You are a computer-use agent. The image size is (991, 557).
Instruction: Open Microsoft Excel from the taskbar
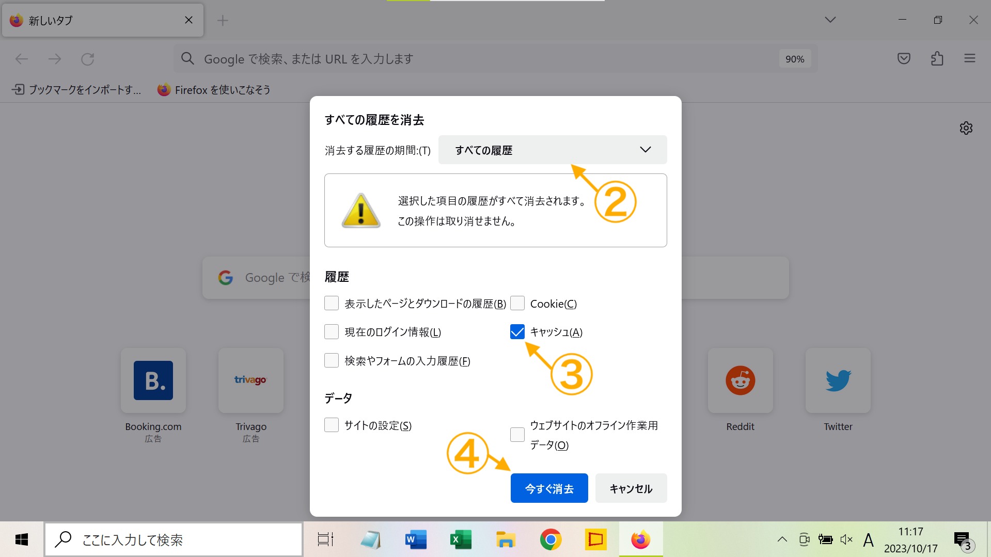(461, 540)
